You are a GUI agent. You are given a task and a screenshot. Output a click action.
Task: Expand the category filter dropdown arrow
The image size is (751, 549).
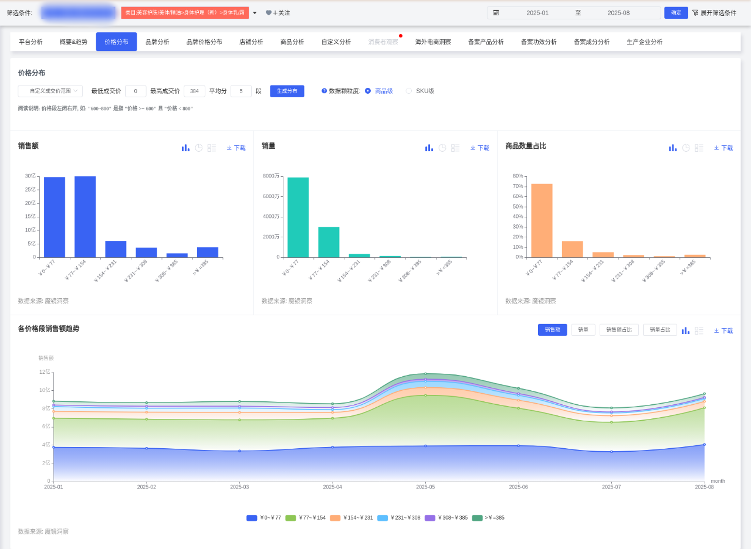tap(255, 13)
